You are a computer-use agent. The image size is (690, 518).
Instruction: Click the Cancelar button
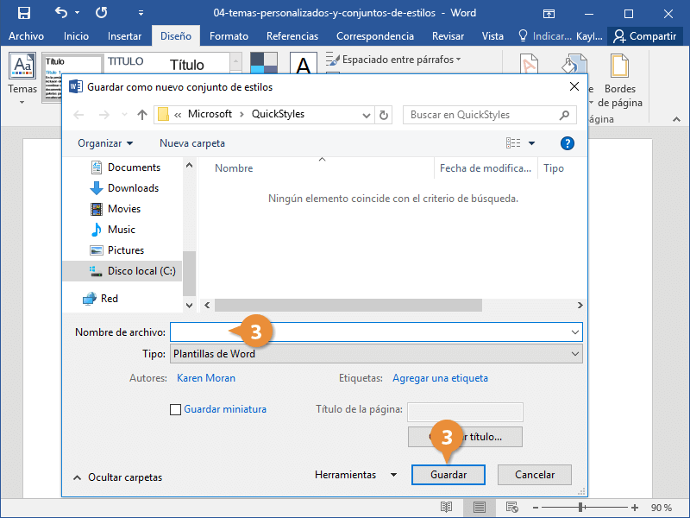535,475
